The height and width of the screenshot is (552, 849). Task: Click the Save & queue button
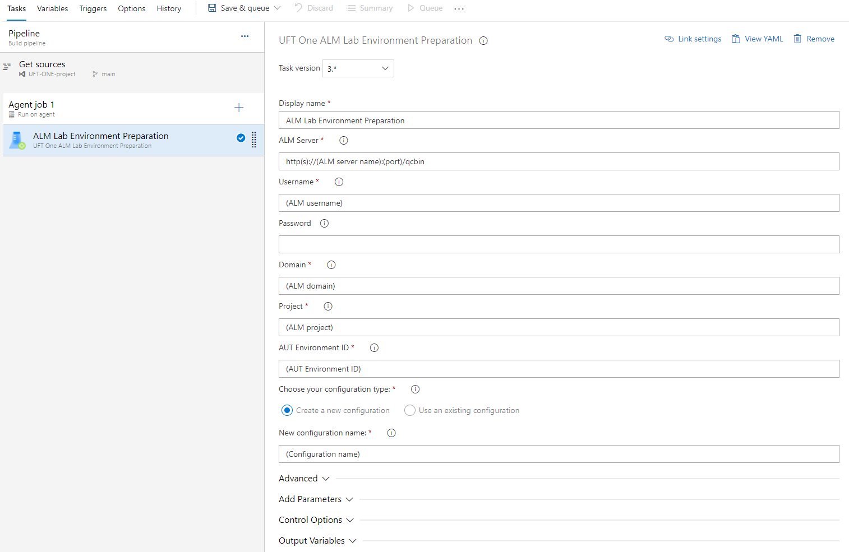pyautogui.click(x=239, y=8)
